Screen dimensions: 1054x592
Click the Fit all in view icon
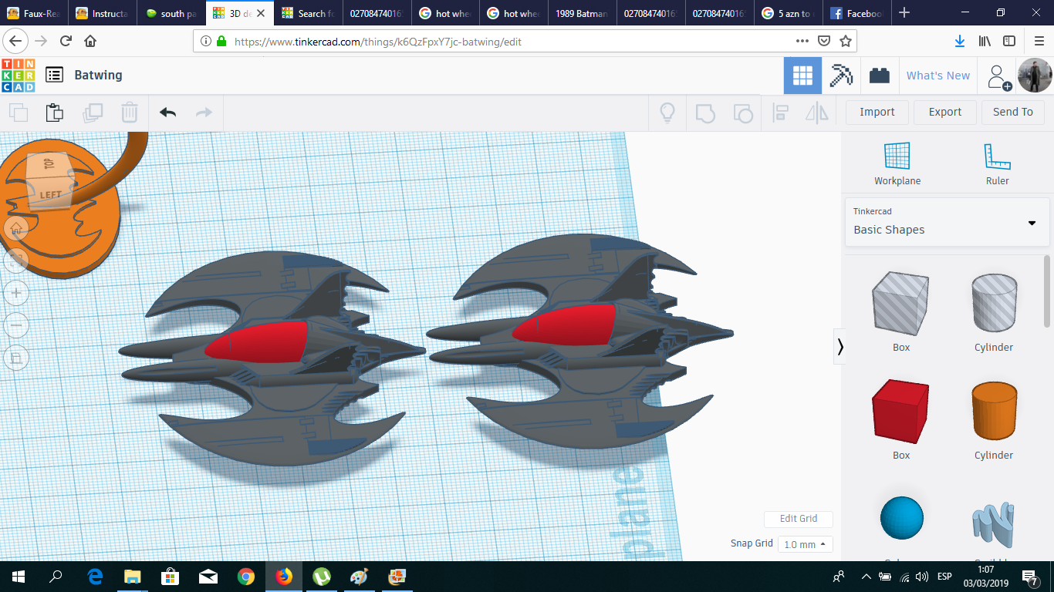16,261
